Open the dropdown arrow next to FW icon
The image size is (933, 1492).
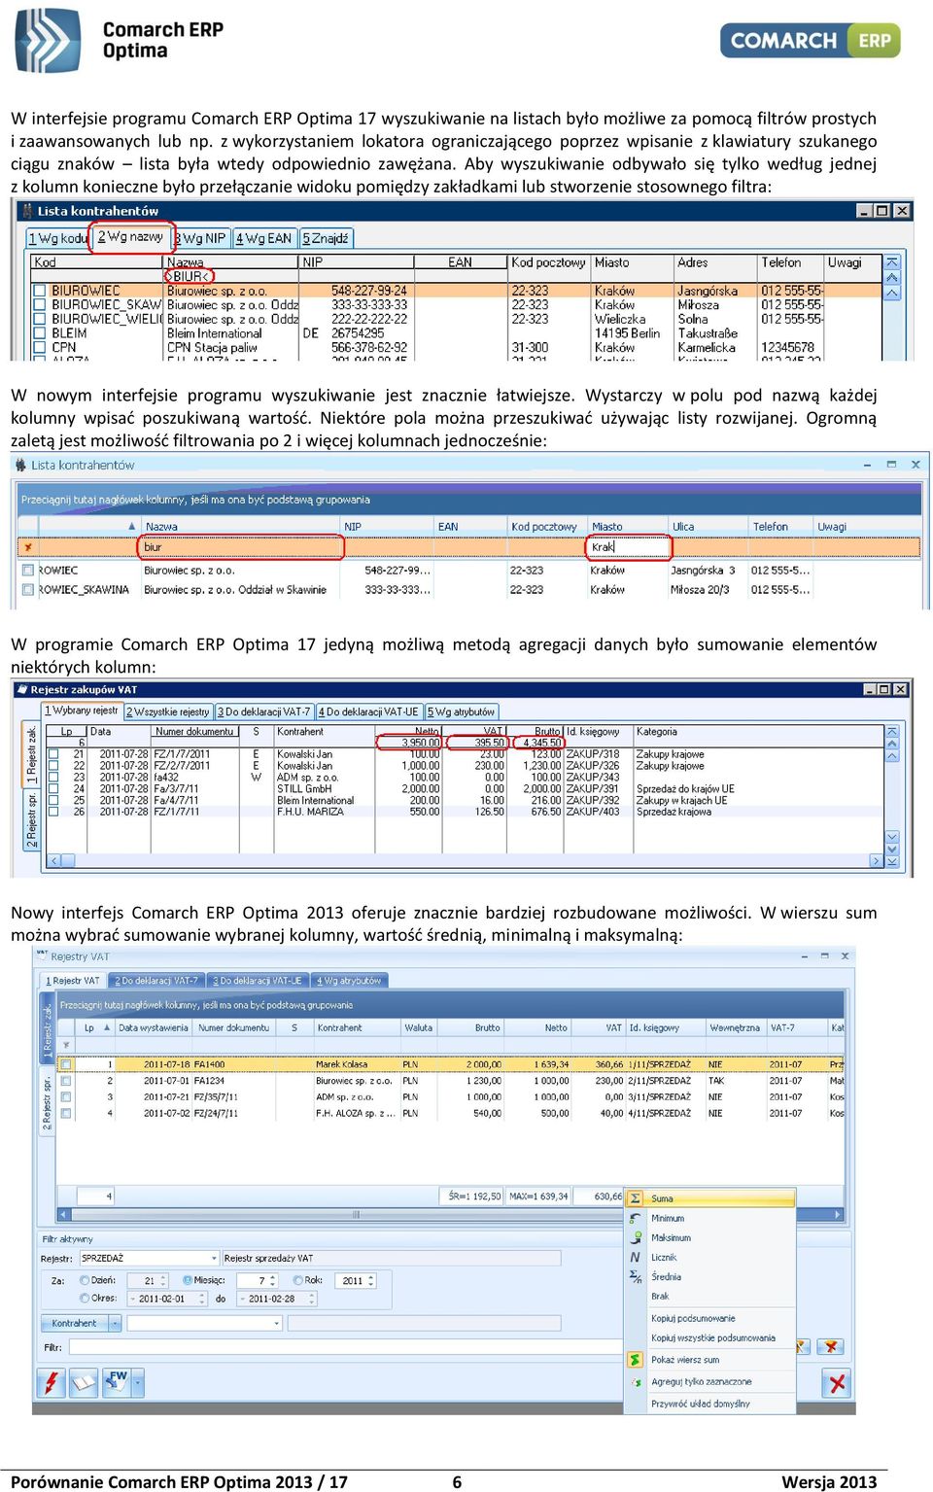click(137, 1381)
